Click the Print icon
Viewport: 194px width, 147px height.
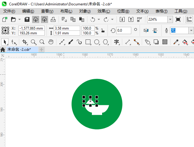coord(53,19)
